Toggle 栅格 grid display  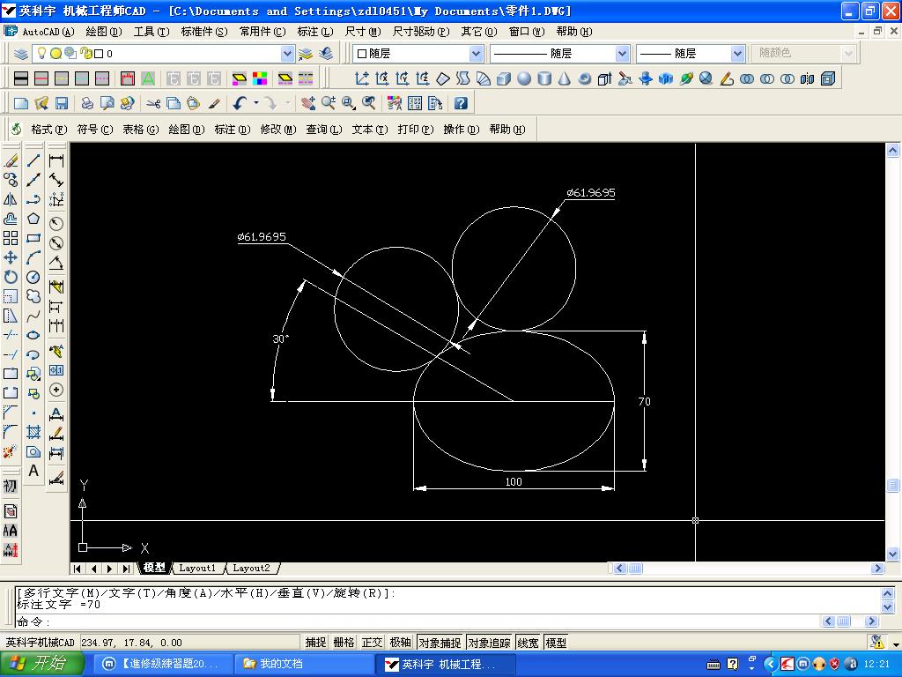coord(344,643)
